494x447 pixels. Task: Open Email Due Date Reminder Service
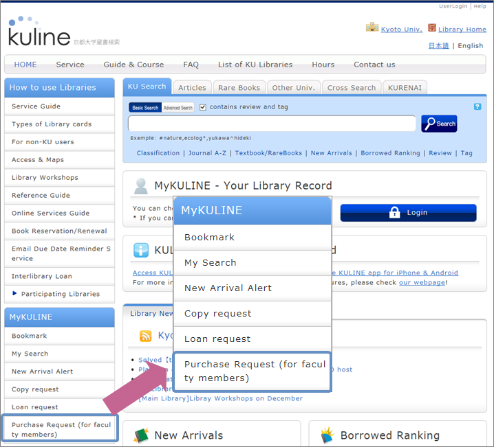point(60,253)
